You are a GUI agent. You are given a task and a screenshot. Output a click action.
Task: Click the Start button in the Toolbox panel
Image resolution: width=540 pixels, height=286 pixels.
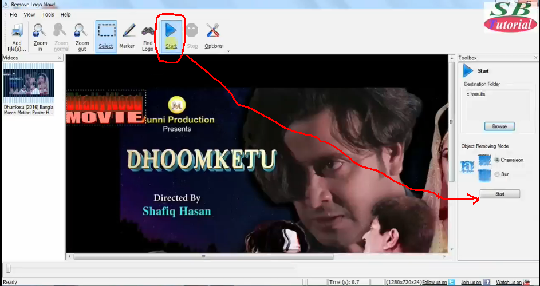499,194
